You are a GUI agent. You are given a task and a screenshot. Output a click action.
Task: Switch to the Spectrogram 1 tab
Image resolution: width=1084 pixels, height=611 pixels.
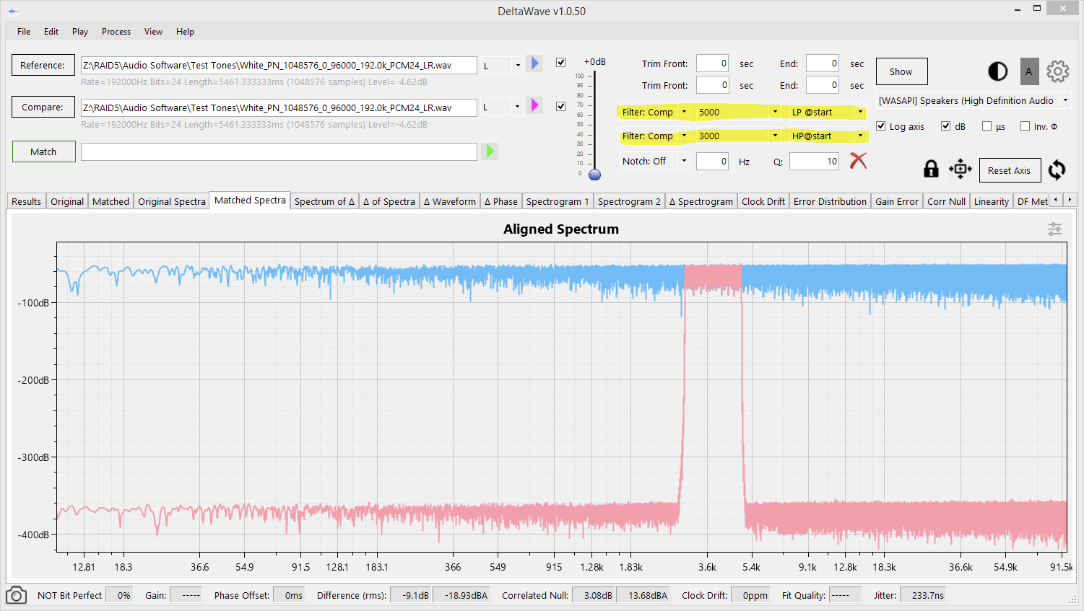(x=558, y=201)
